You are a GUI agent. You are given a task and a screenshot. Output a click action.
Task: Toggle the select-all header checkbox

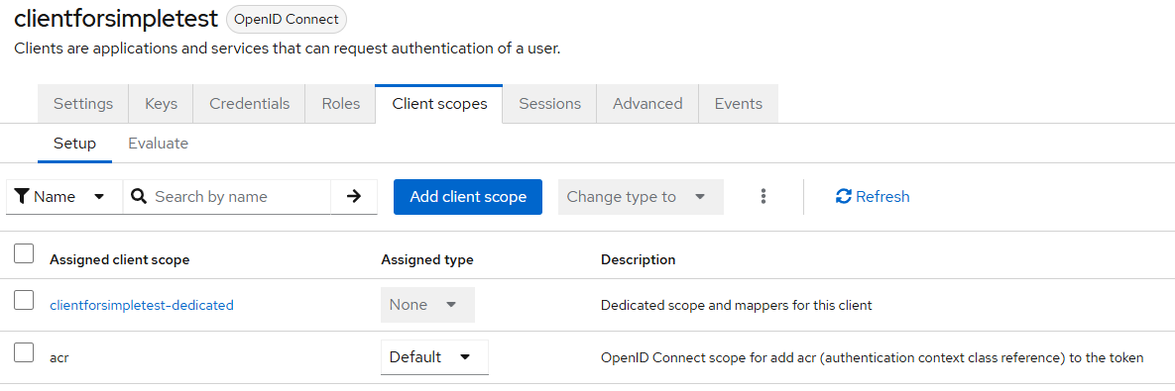coord(24,253)
